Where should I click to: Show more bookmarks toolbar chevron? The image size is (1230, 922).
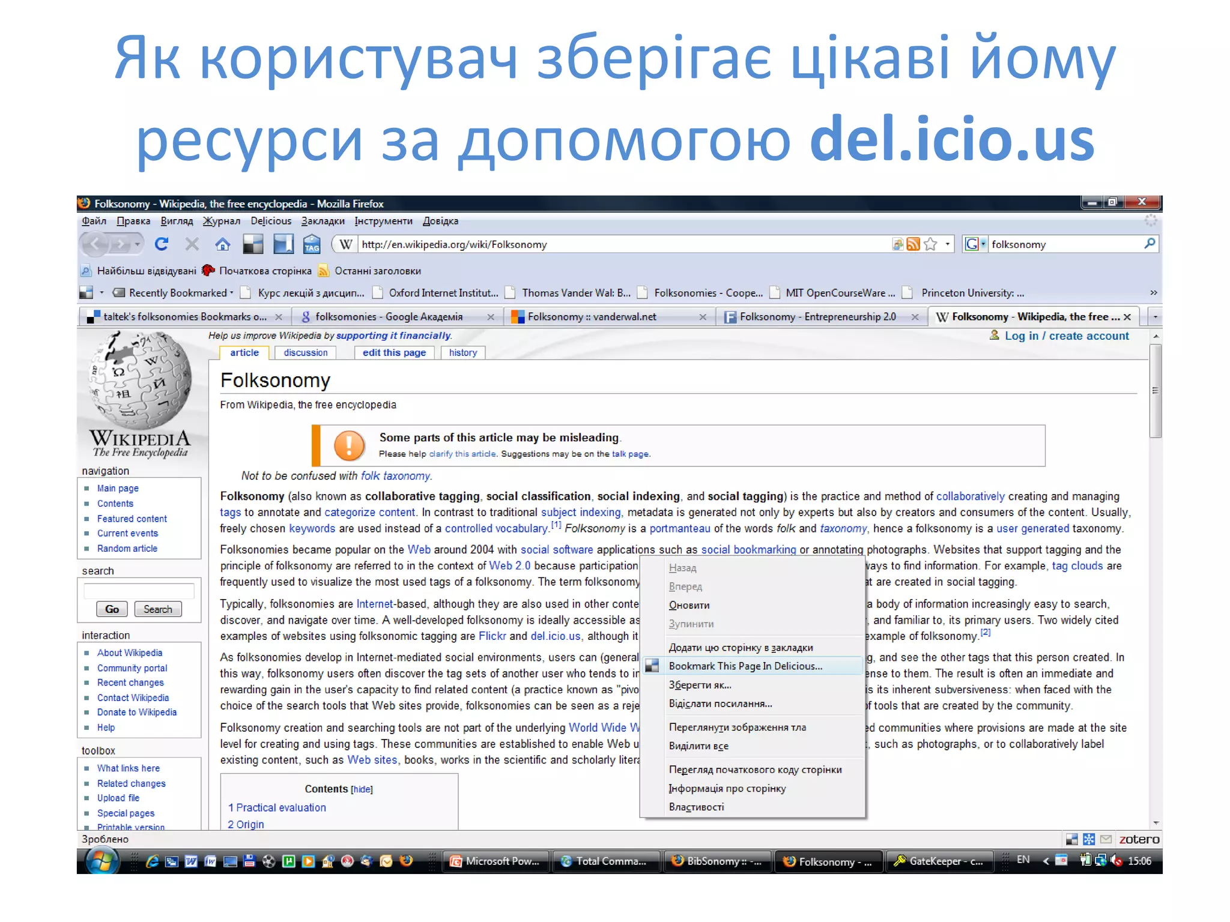click(1153, 292)
